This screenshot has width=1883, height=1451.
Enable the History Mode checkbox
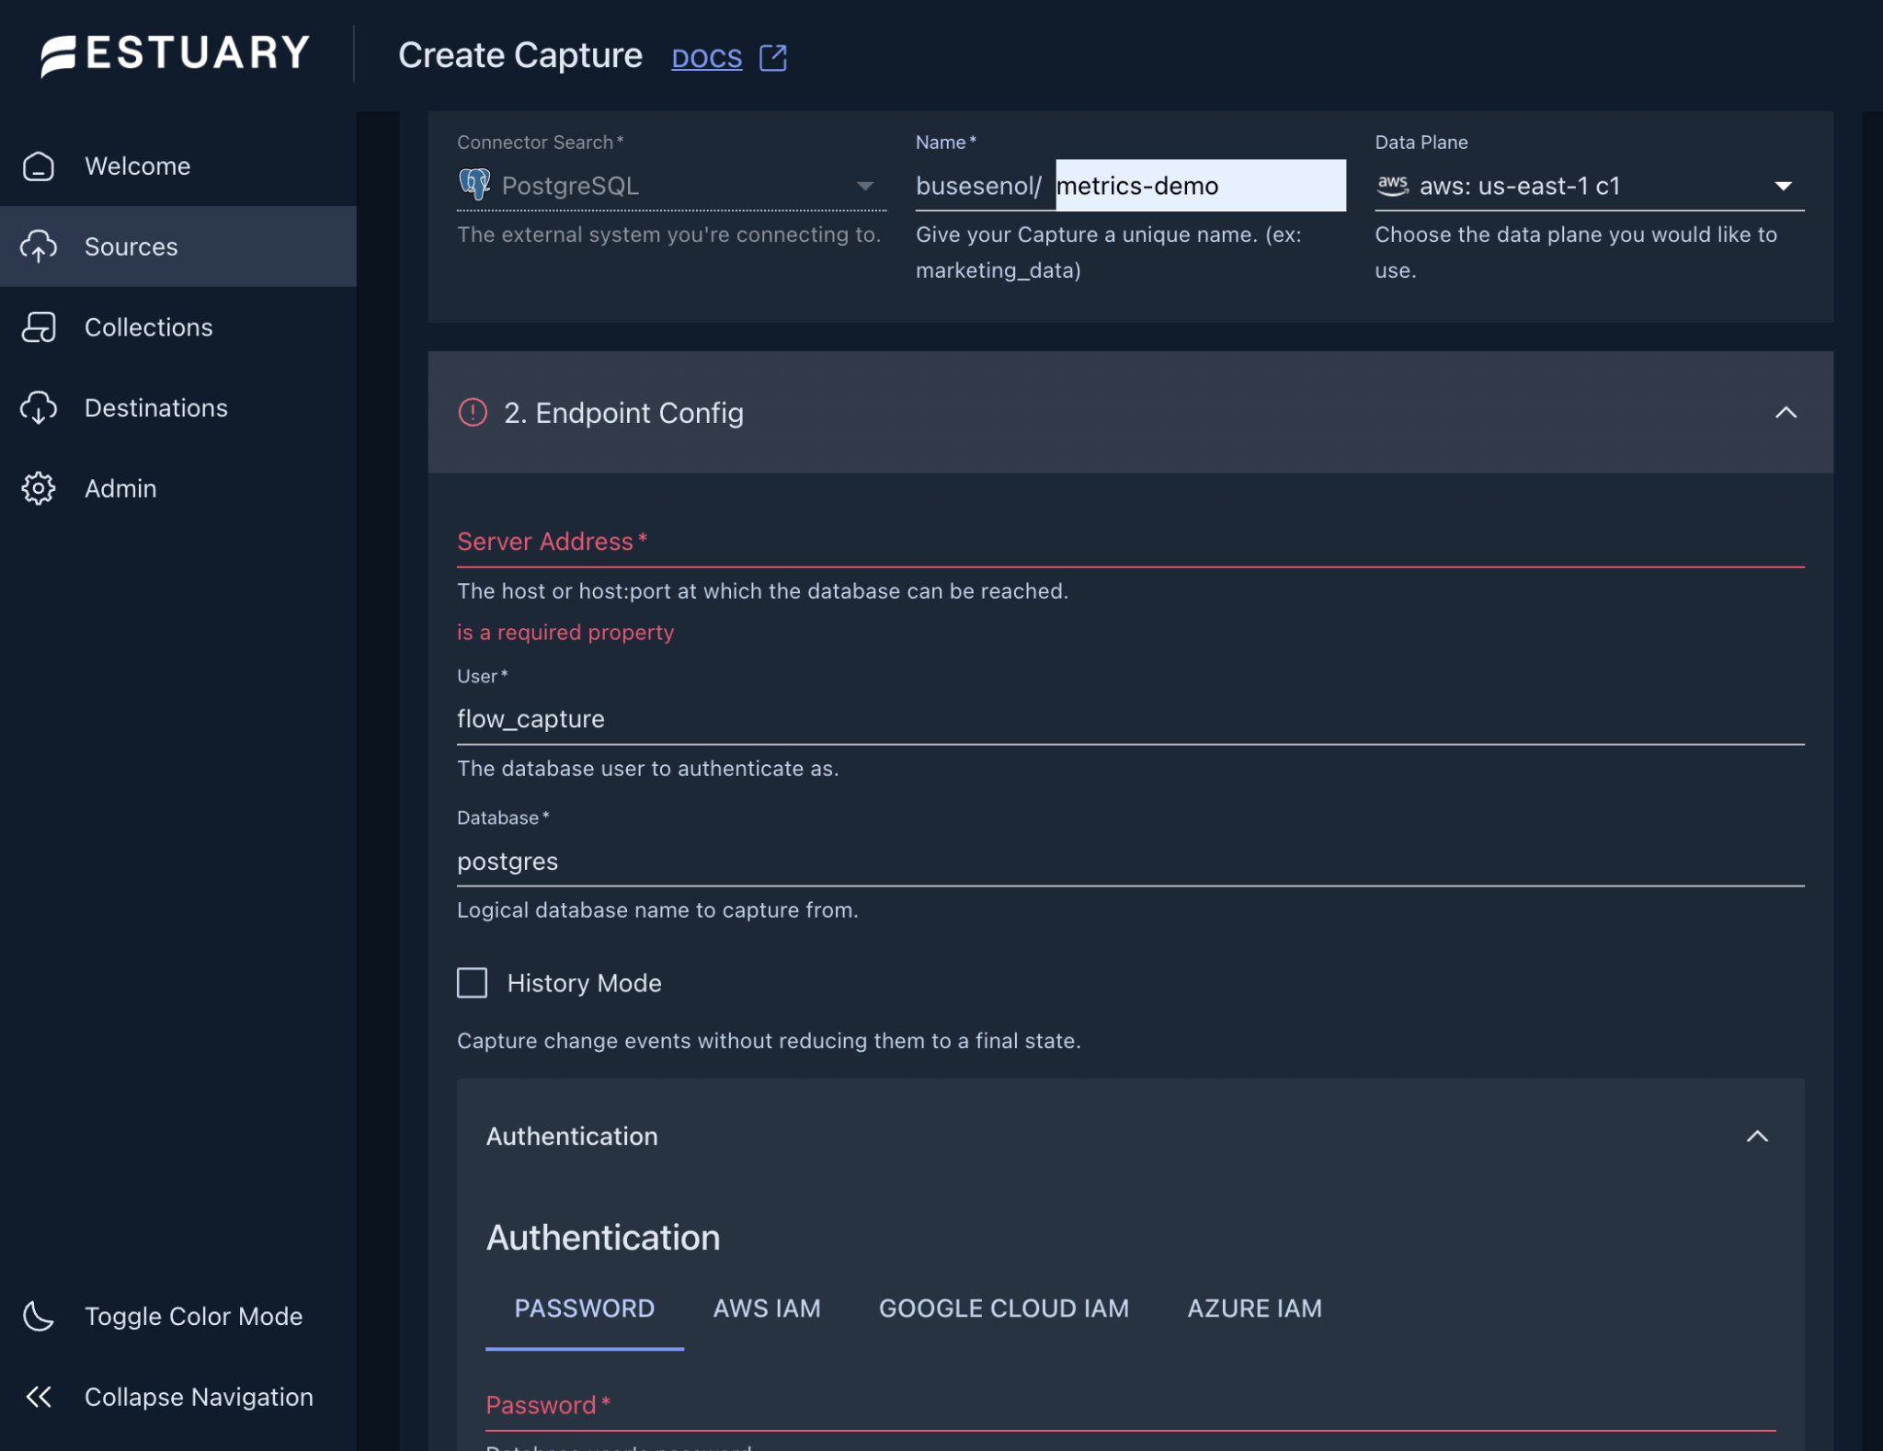pyautogui.click(x=472, y=983)
